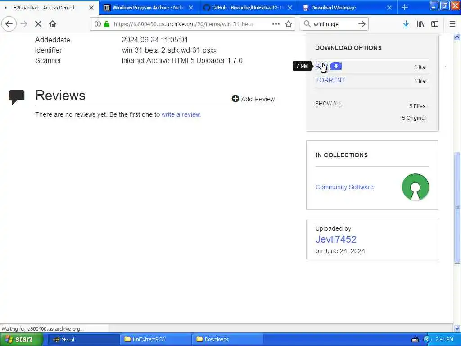This screenshot has width=461, height=346.
Task: Click in the address bar URL
Action: 184,24
